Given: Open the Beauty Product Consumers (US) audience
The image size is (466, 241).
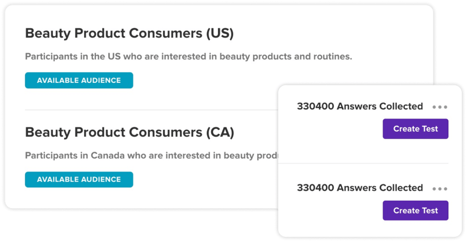Looking at the screenshot, I should 129,34.
